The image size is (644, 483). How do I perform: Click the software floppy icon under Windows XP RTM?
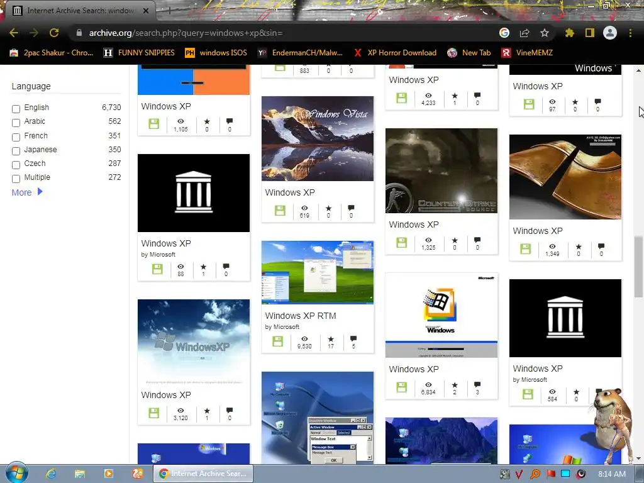[x=277, y=341]
